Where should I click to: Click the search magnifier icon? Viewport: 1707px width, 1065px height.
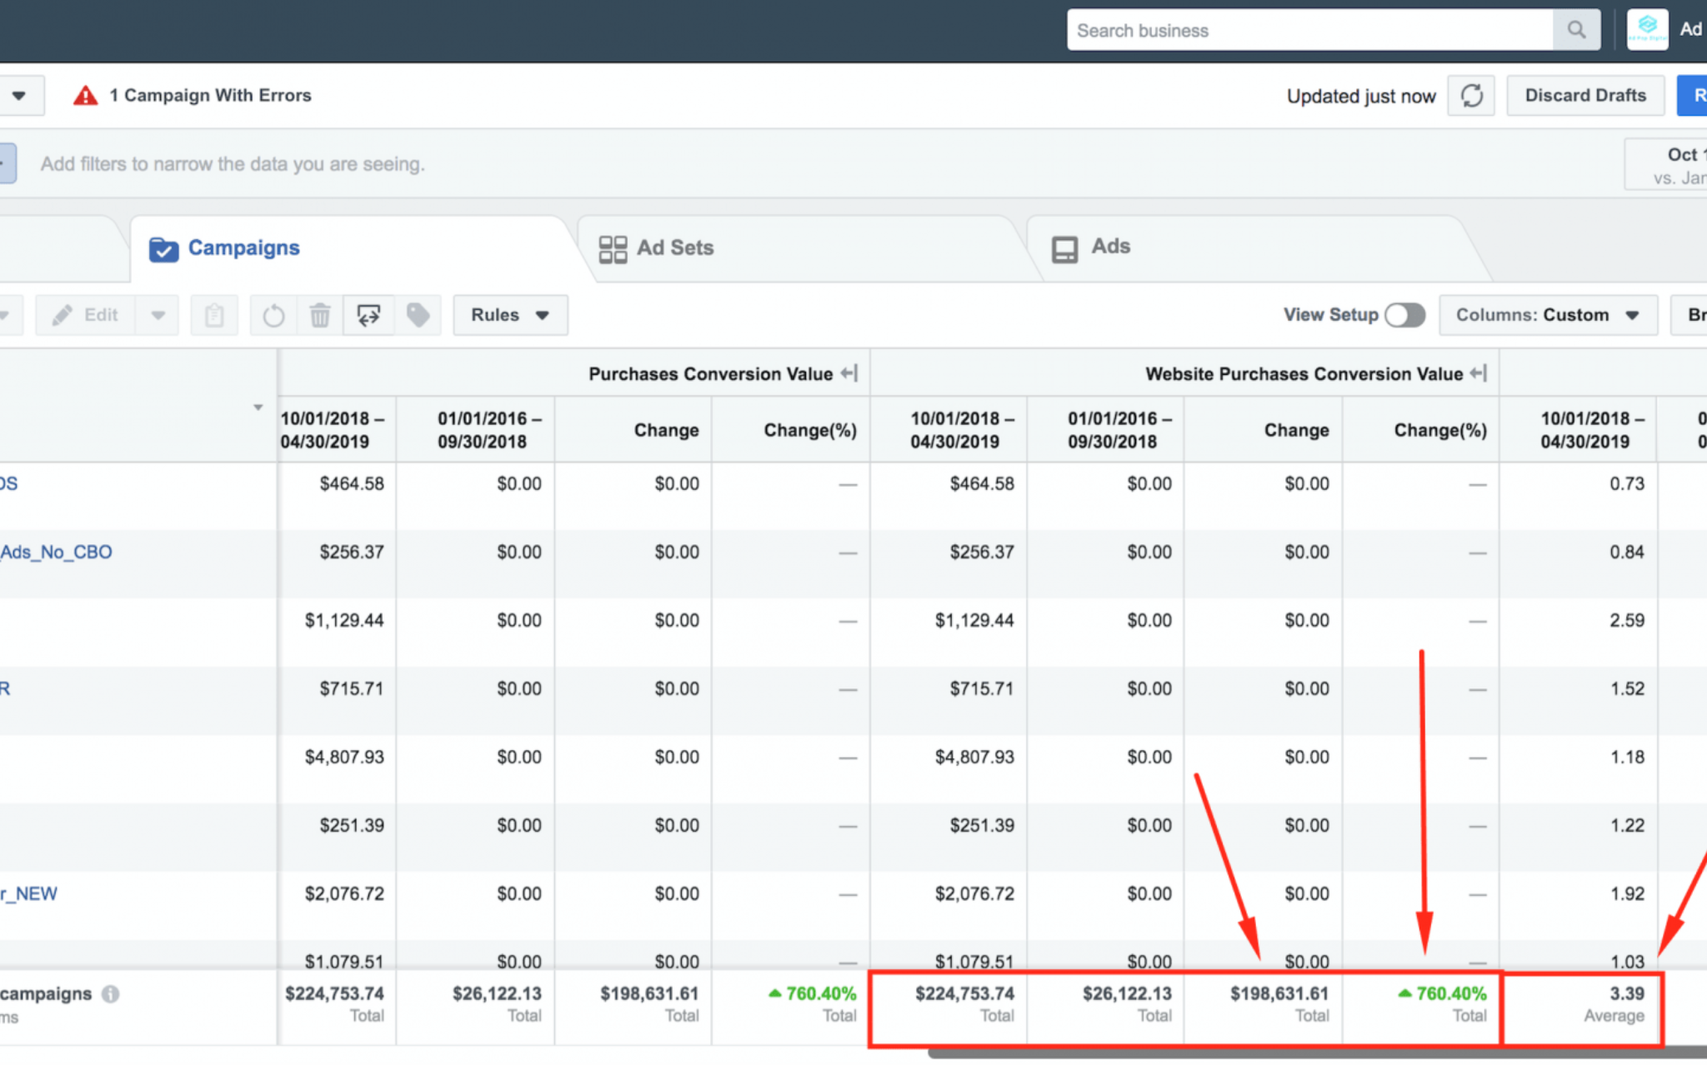pos(1575,30)
